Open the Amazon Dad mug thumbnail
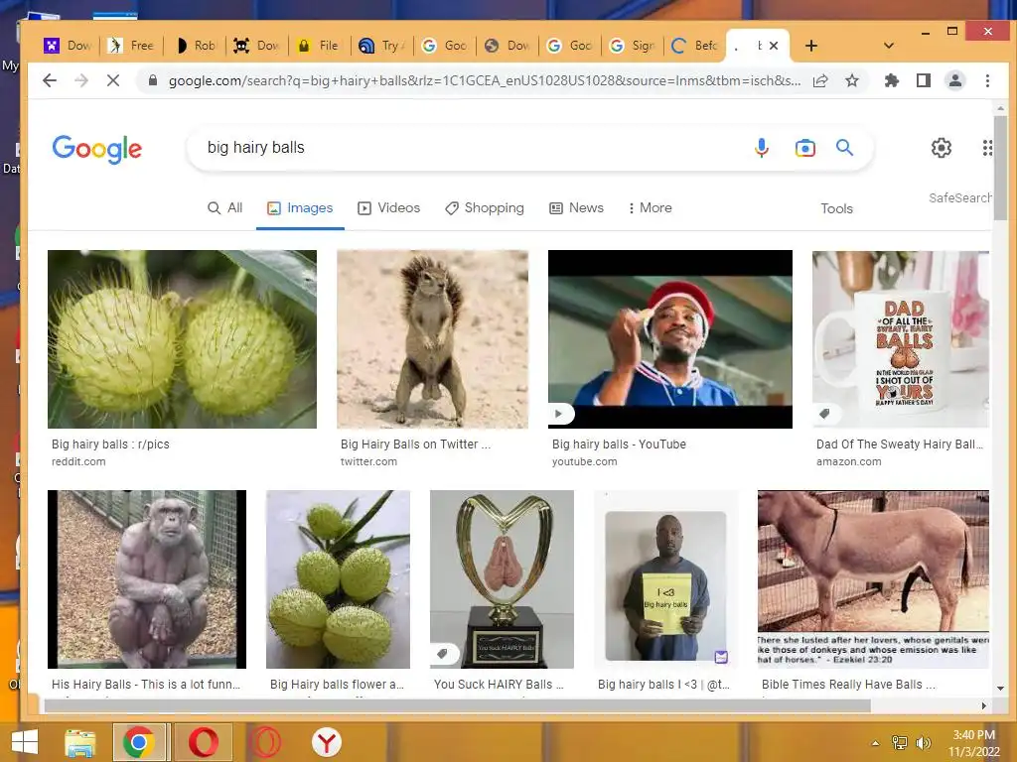 901,339
